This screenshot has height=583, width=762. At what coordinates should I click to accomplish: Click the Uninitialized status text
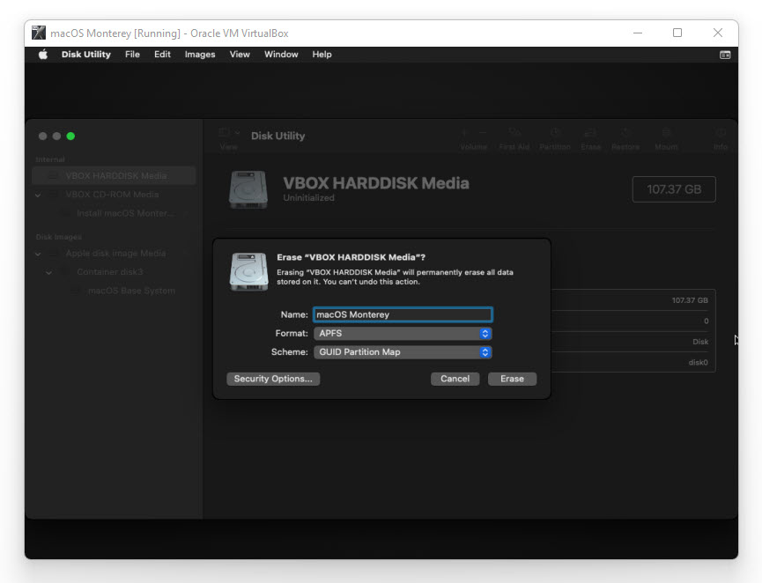click(308, 198)
